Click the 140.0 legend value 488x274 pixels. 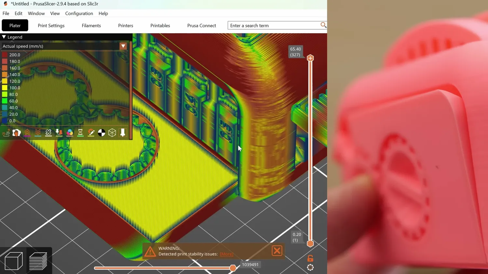coord(15,75)
